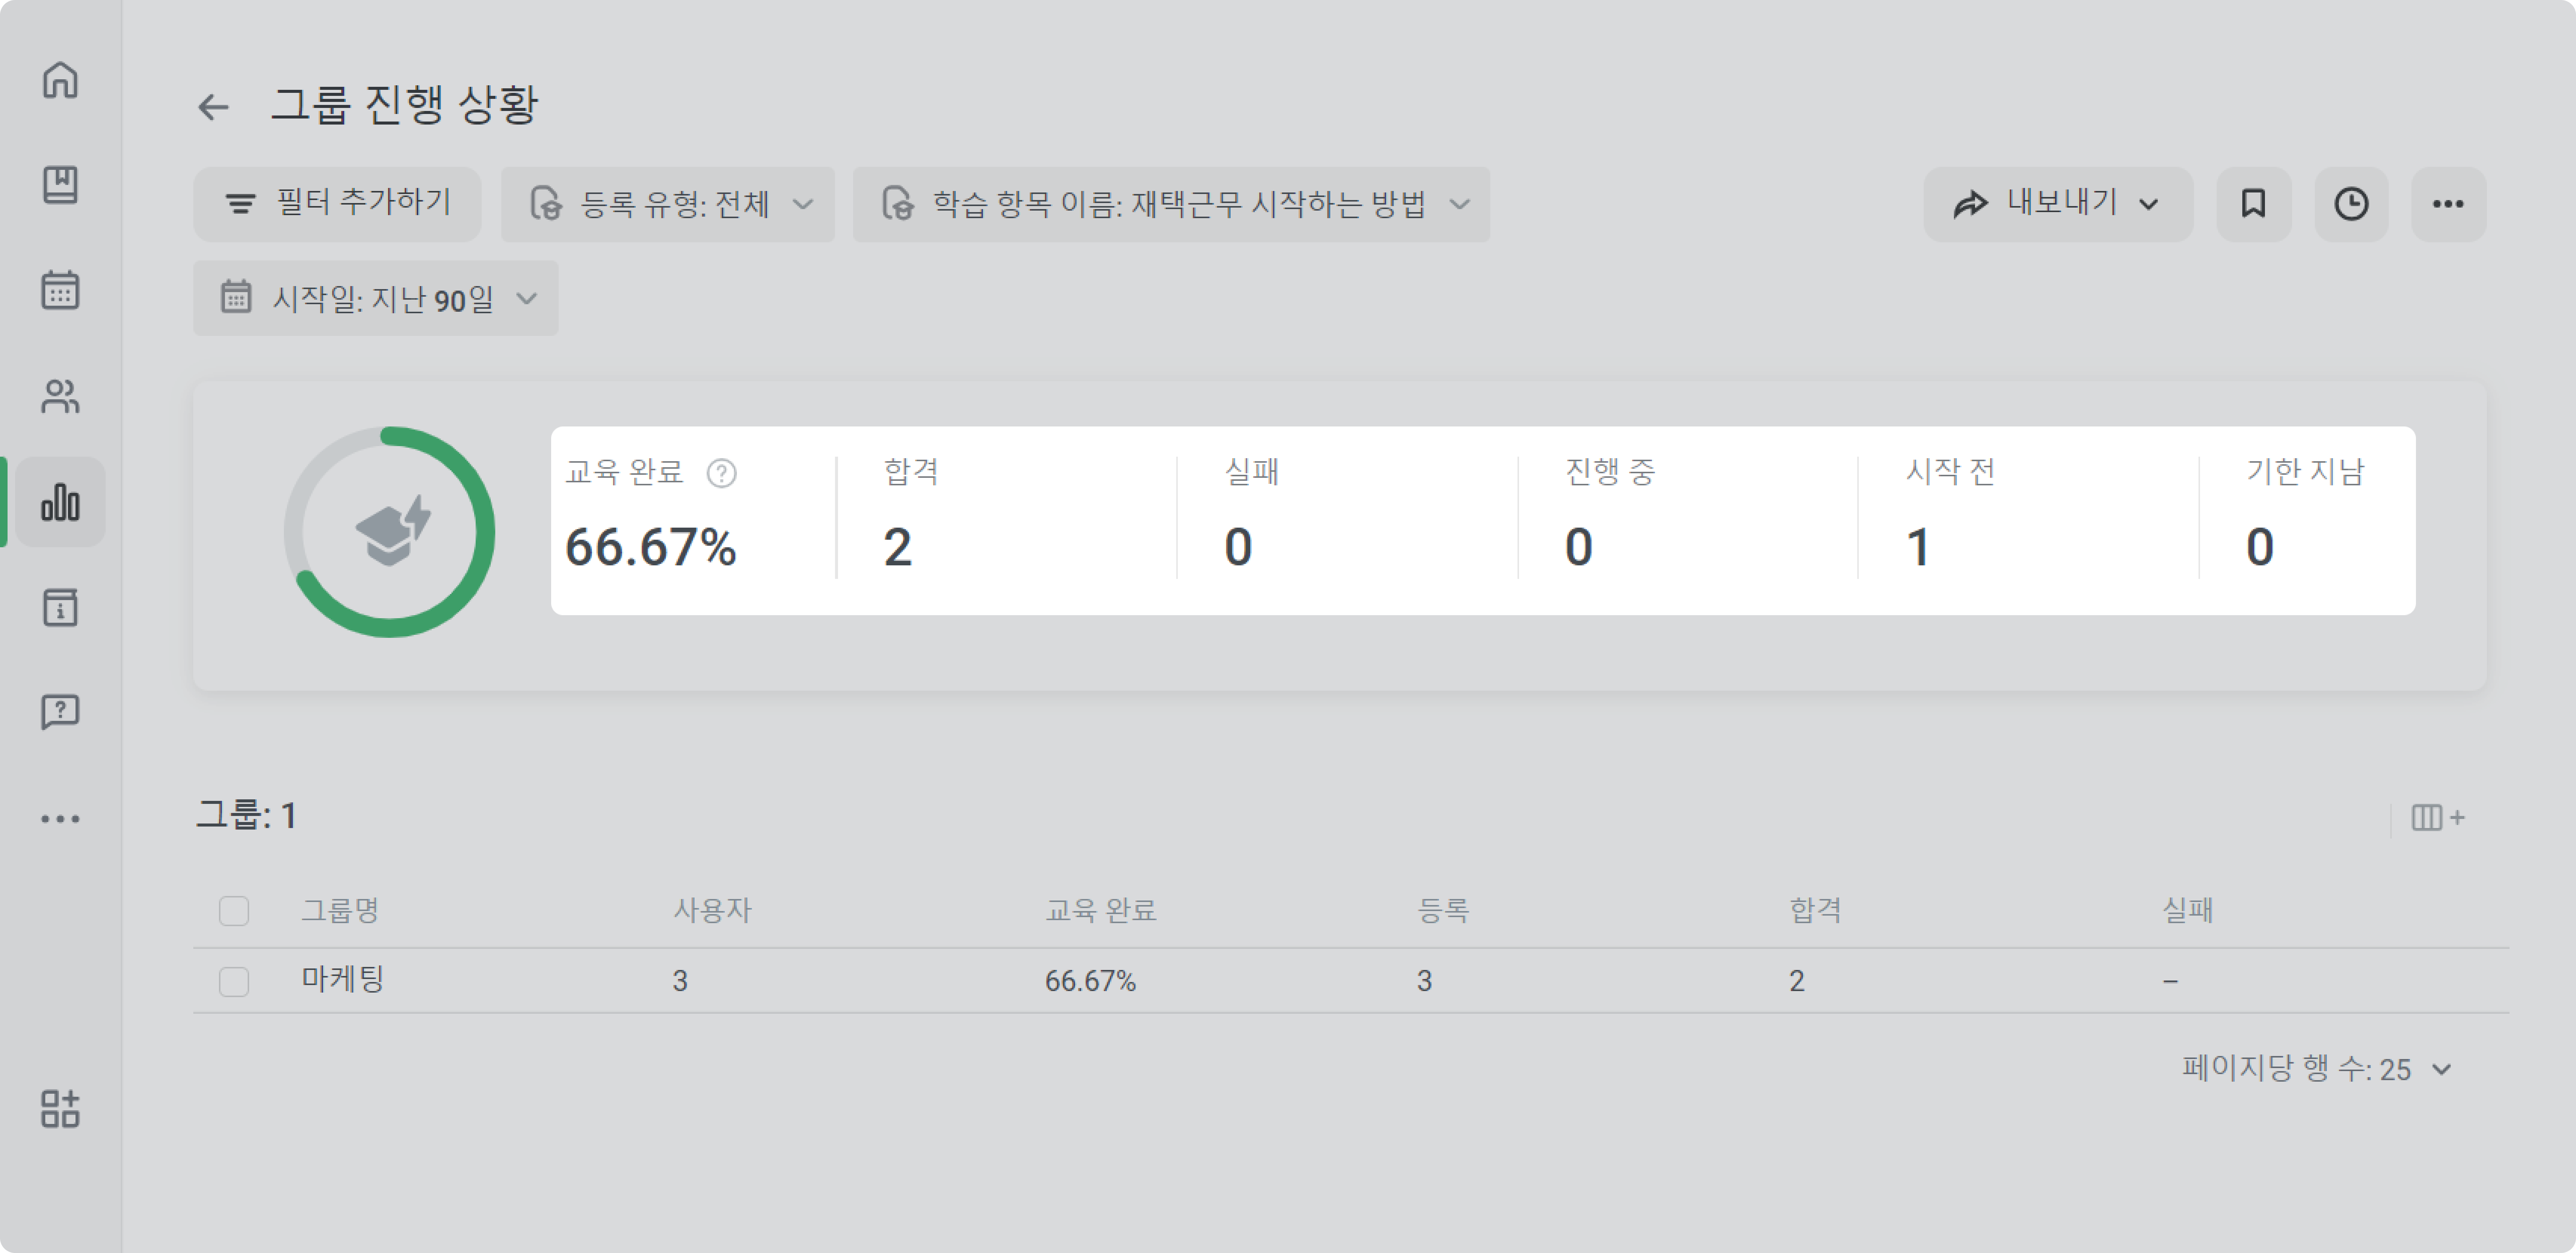This screenshot has height=1253, width=2576.
Task: Open the users icon in sidebar
Action: point(60,396)
